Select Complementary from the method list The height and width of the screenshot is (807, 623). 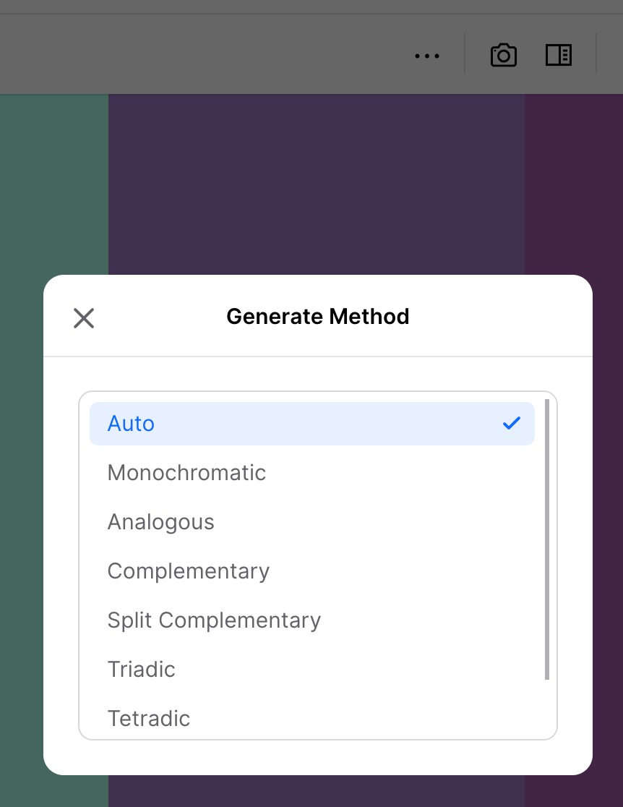[189, 571]
